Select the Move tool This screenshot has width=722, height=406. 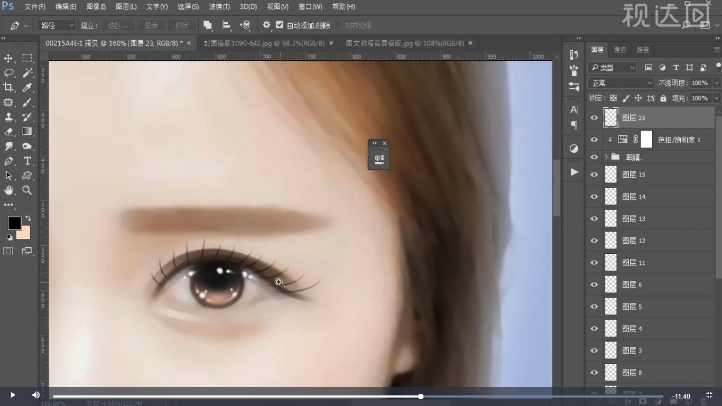(8, 58)
